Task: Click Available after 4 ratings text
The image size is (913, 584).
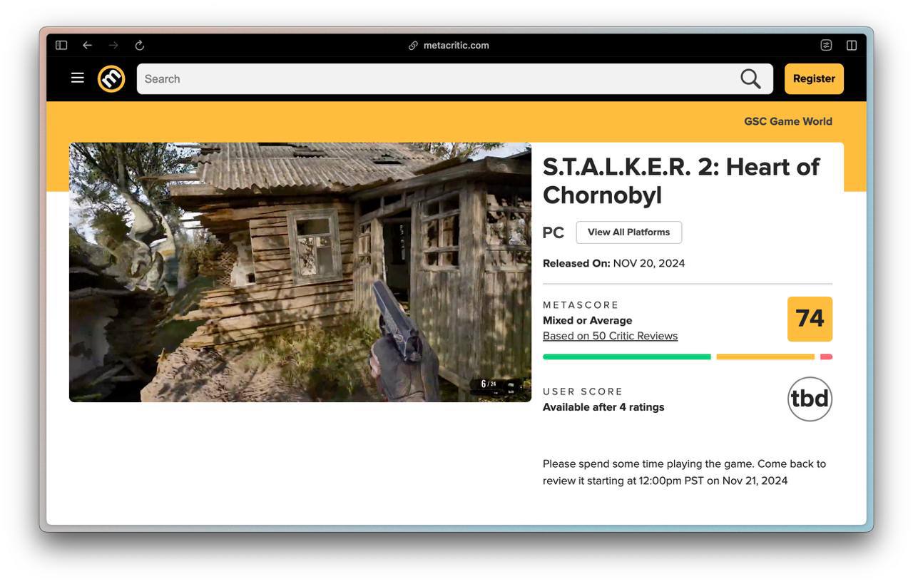Action: click(x=603, y=407)
